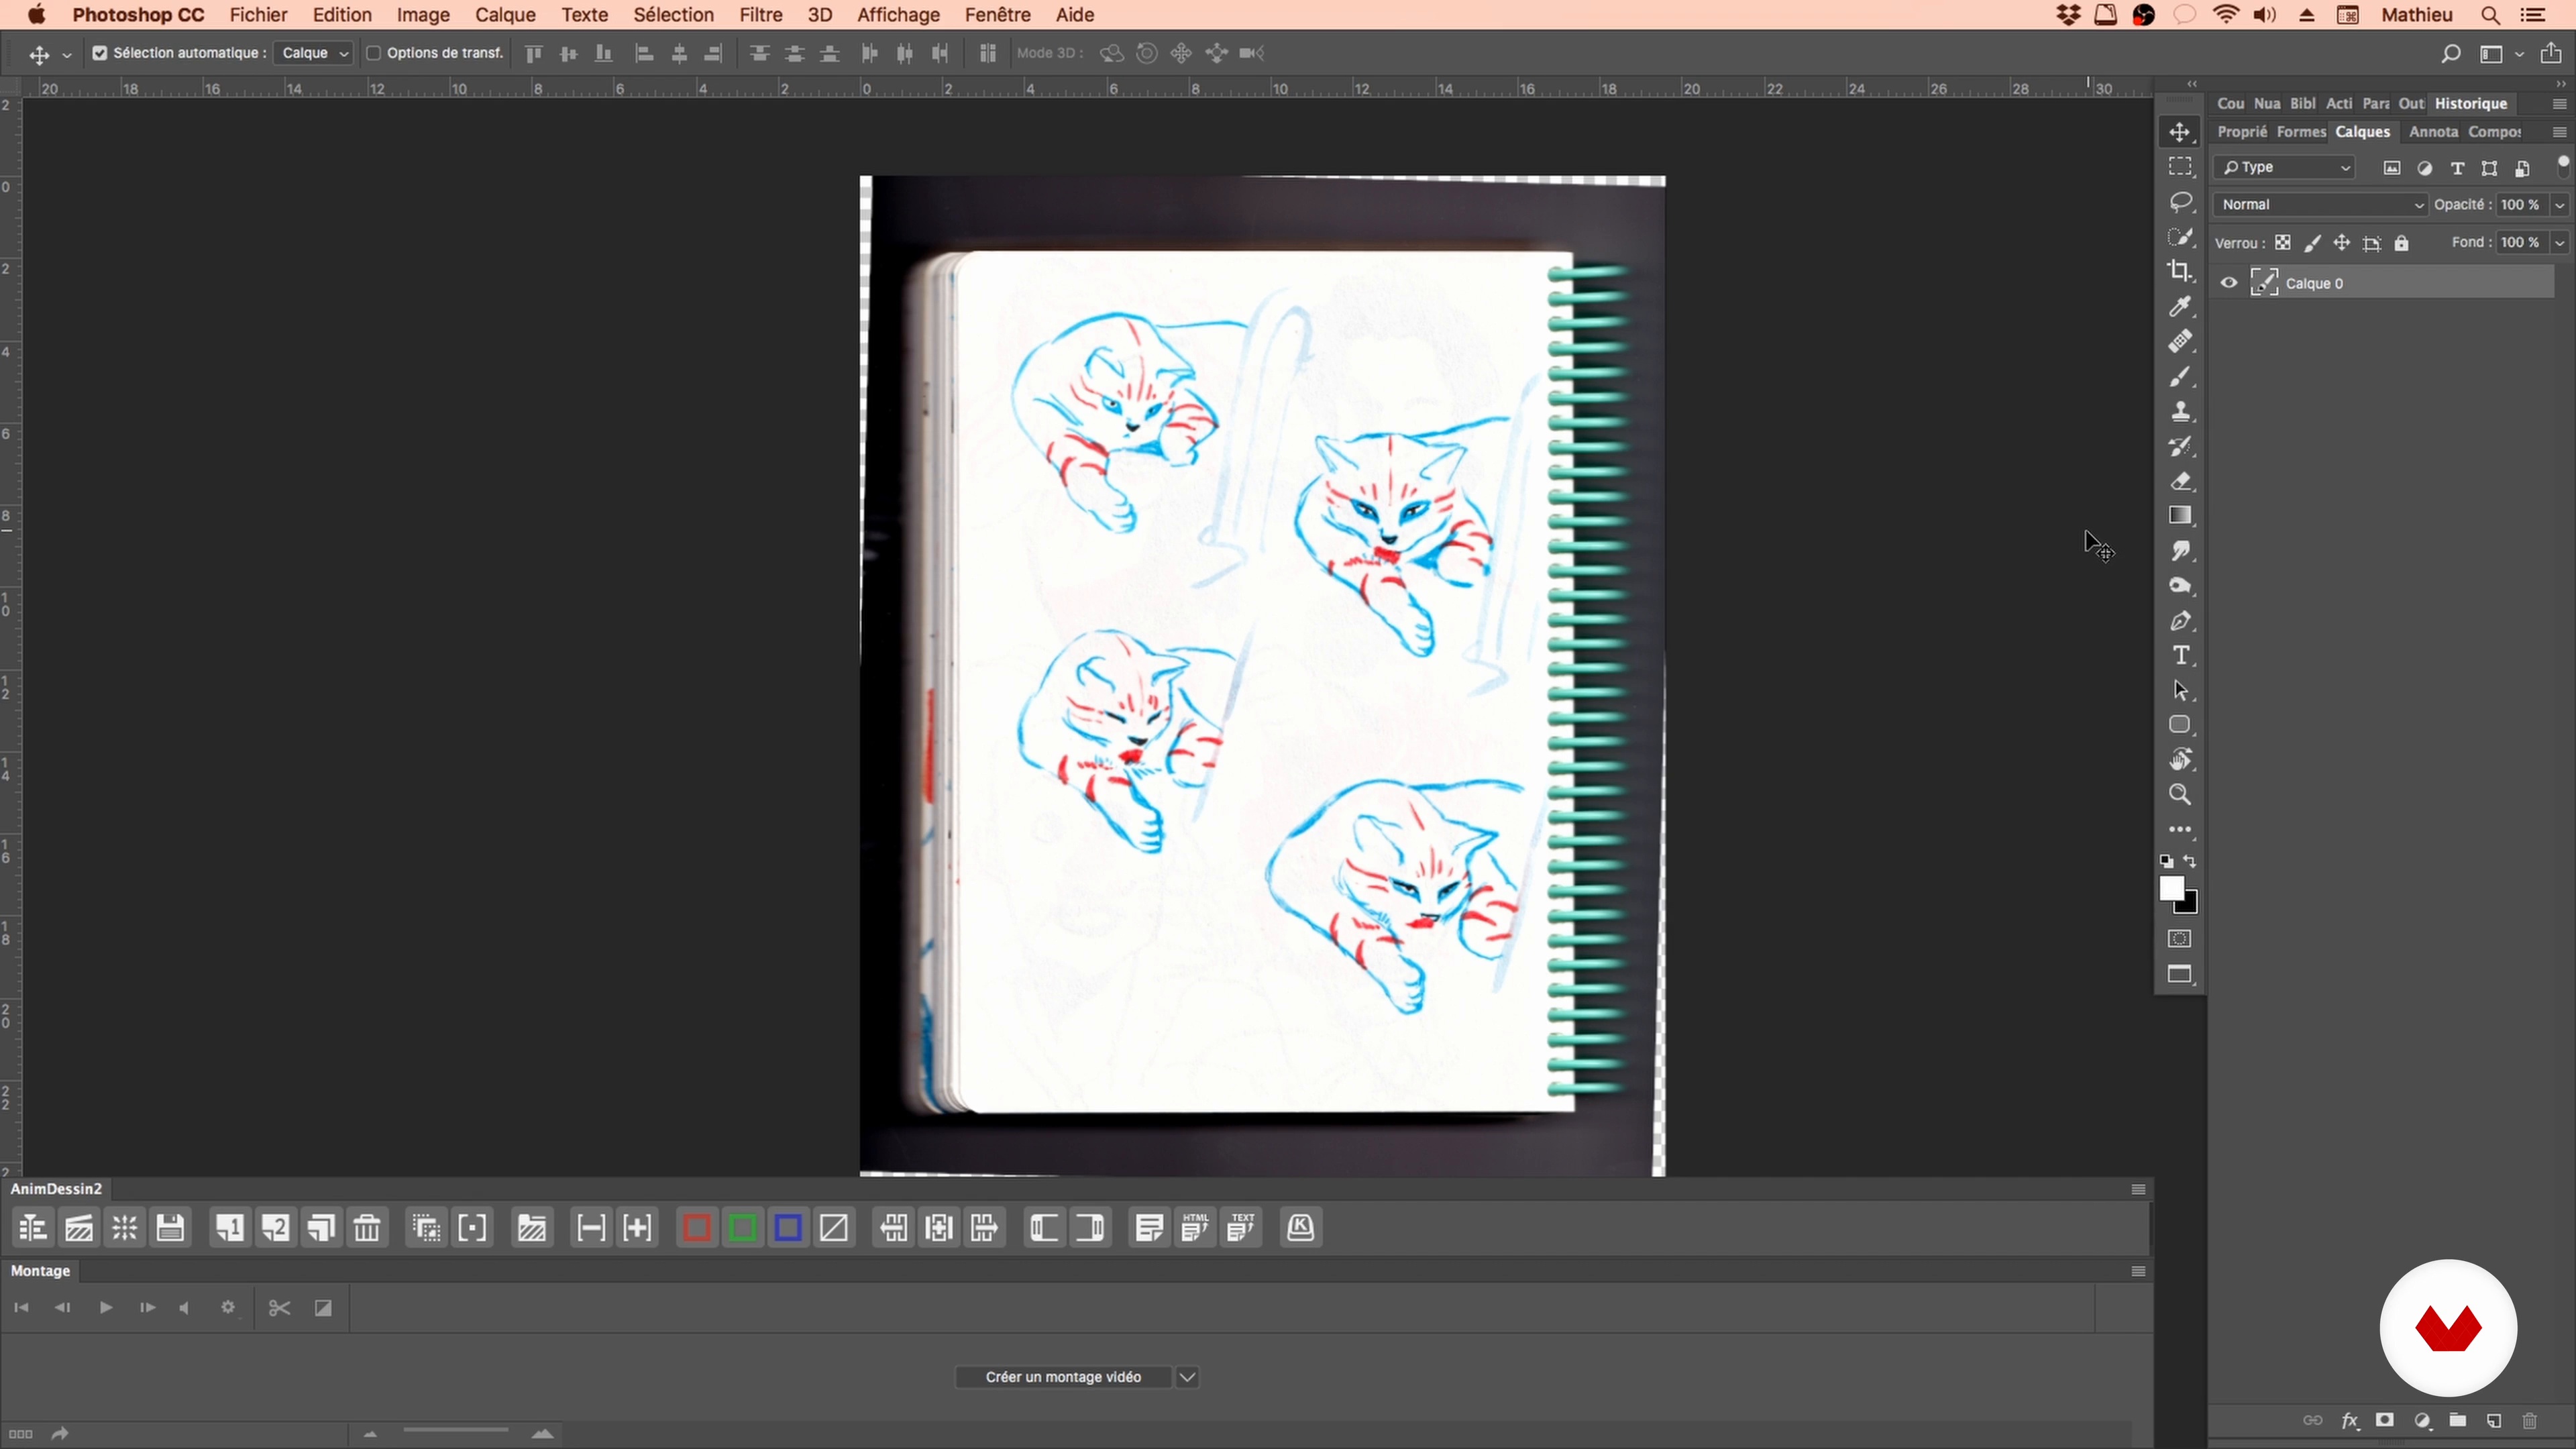
Task: Switch to the Propriétés tab
Action: [2241, 131]
